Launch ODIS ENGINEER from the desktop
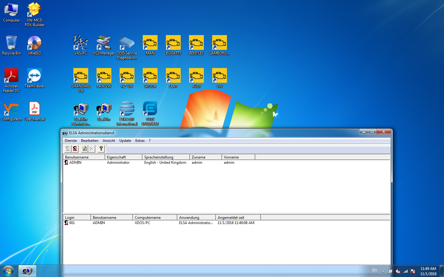The height and width of the screenshot is (277, 444). tap(150, 113)
